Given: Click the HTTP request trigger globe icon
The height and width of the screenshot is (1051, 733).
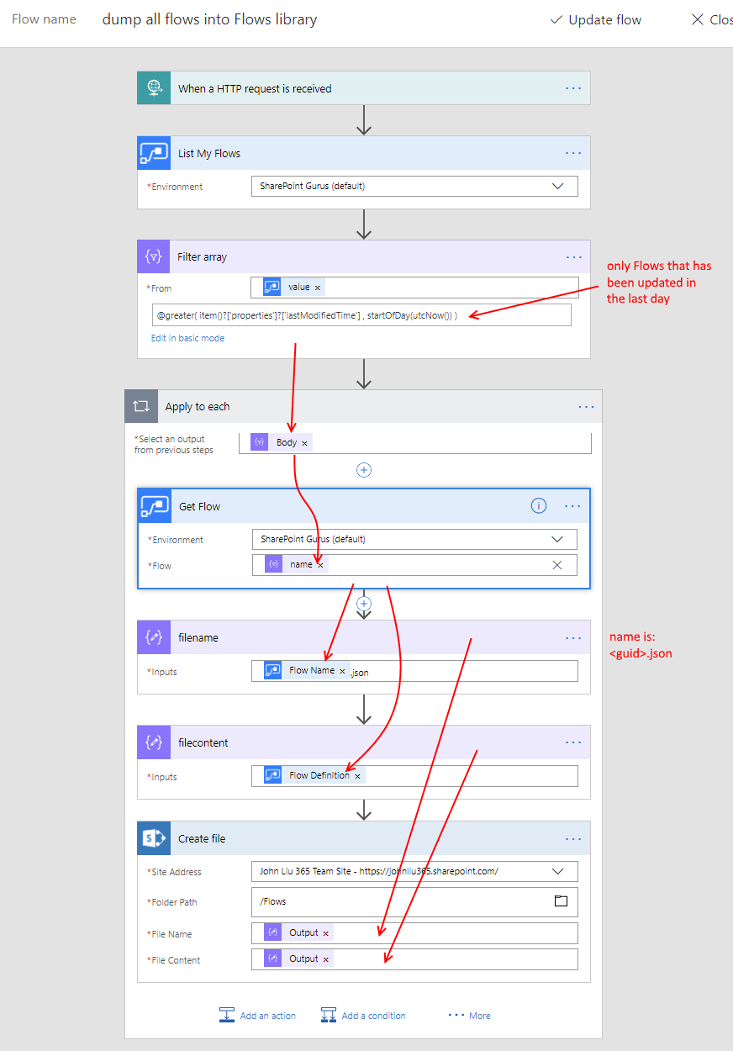Looking at the screenshot, I should click(x=154, y=88).
